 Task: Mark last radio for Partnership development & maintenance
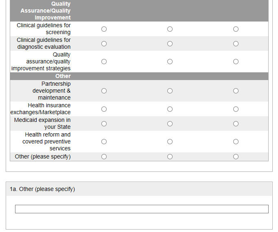pyautogui.click(x=236, y=91)
